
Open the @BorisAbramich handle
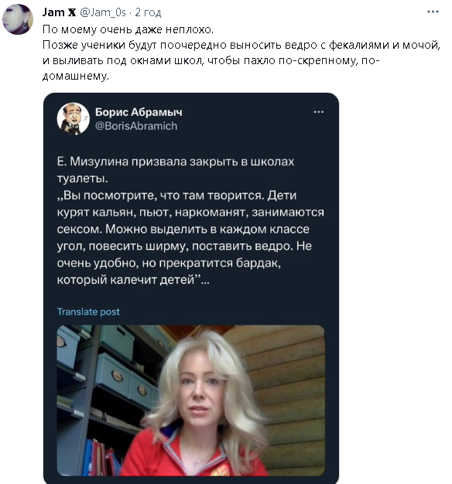tap(136, 126)
